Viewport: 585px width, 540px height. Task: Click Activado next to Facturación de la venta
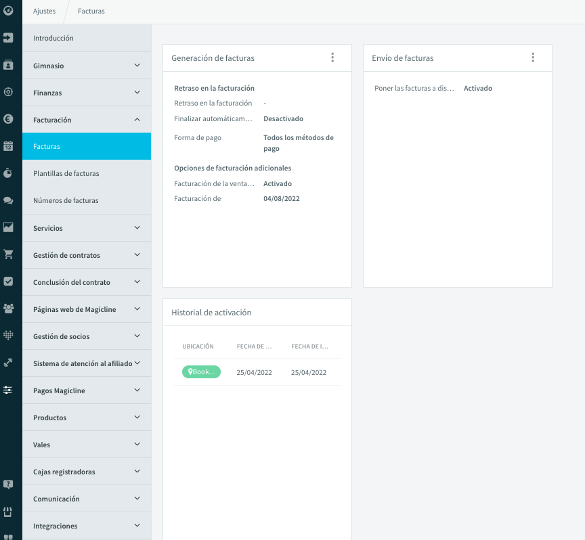(x=278, y=183)
